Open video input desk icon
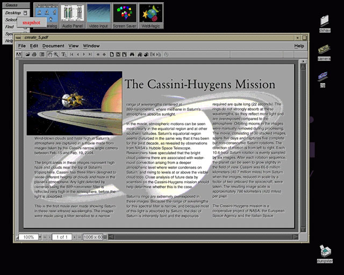This screenshot has height=275, width=344. tap(98, 16)
